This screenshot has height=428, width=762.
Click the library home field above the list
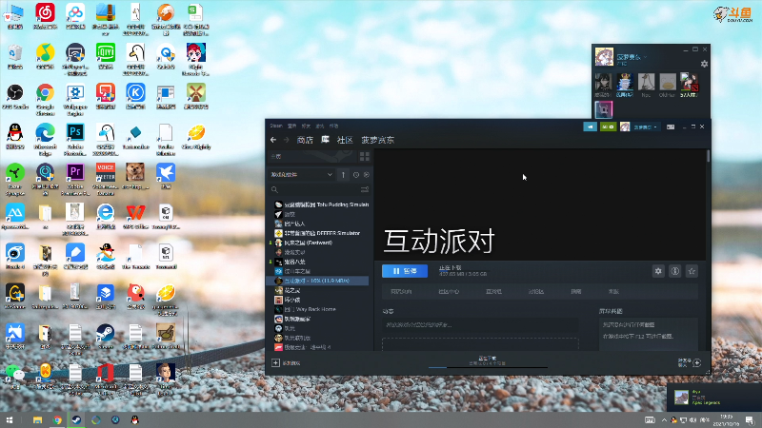(312, 156)
